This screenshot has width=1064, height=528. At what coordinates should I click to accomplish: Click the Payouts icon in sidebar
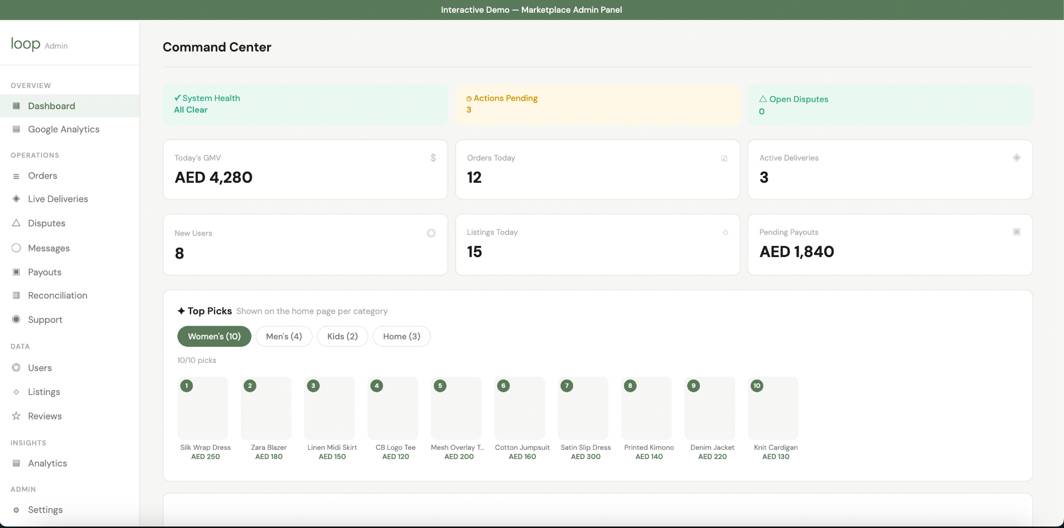click(x=16, y=272)
